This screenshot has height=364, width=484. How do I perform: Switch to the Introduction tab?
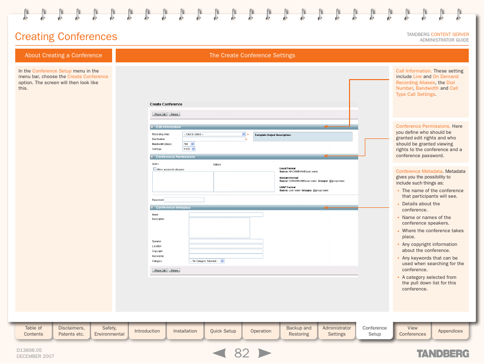(x=147, y=331)
